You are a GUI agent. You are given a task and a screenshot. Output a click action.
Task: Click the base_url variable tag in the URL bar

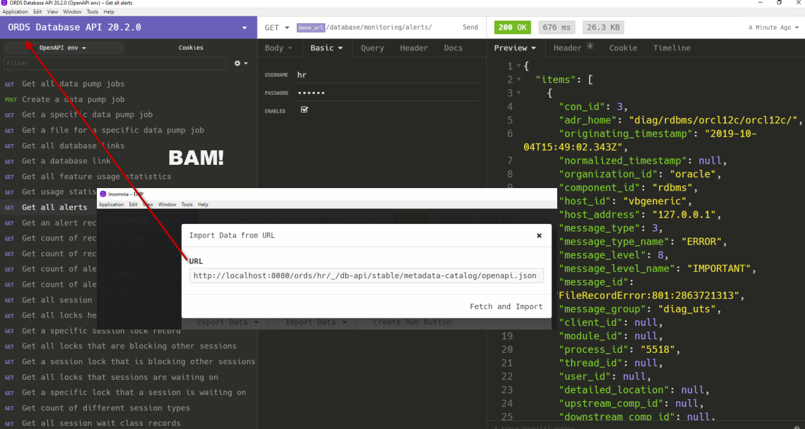311,28
